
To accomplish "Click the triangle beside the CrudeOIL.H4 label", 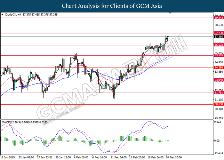I will click(3, 15).
